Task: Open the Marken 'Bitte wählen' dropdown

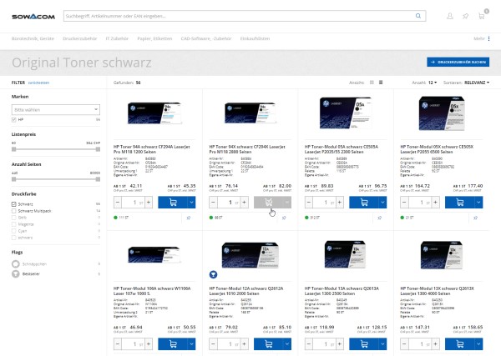Action: coord(56,109)
